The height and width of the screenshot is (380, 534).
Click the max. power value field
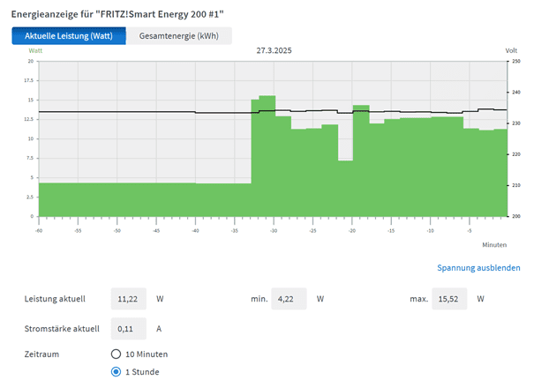click(x=449, y=299)
